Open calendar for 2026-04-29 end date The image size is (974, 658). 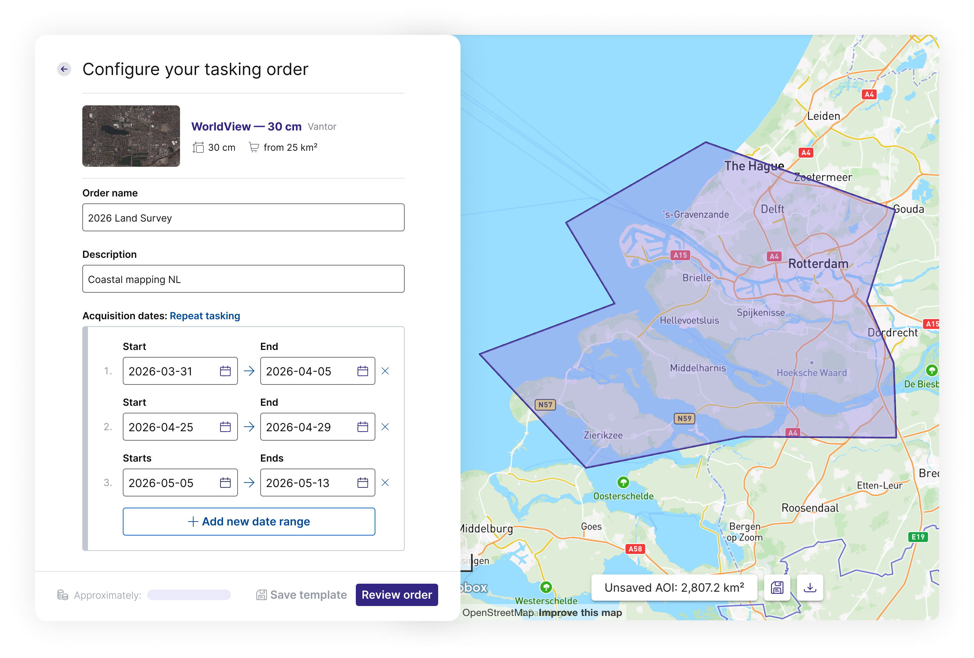pos(362,427)
